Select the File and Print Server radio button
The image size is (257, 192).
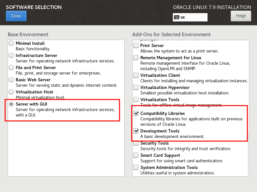pyautogui.click(x=11, y=68)
